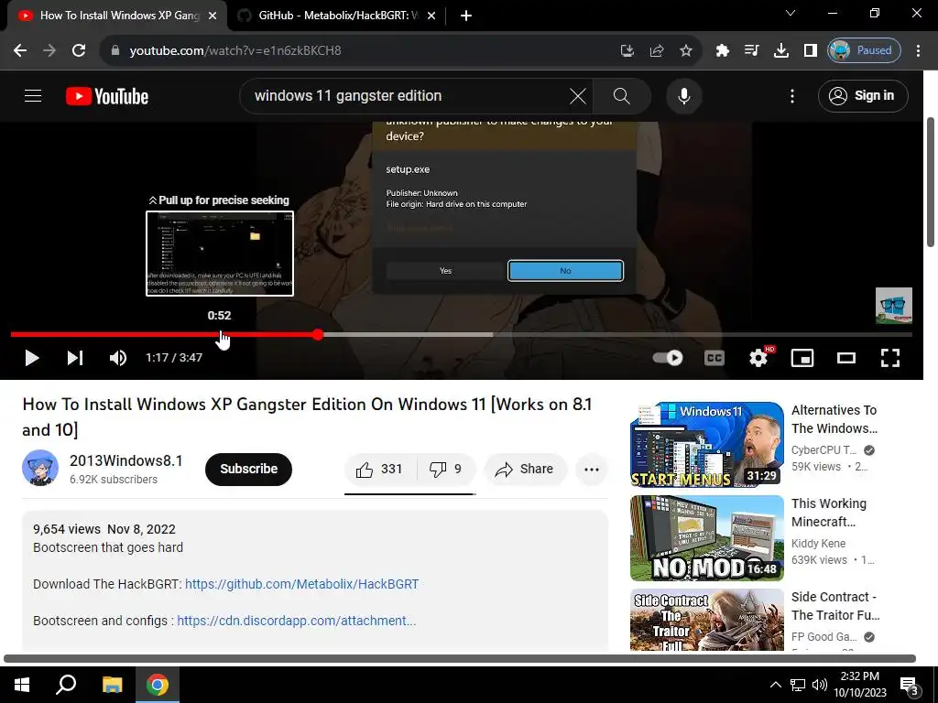Toggle Chrome side panel

810,50
